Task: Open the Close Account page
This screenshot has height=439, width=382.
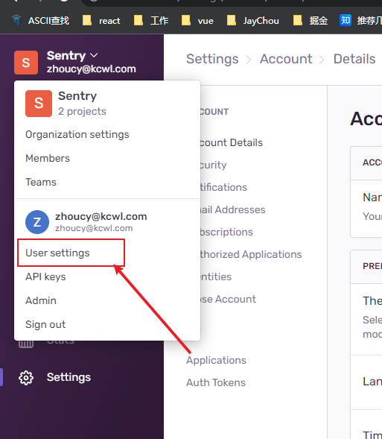Action: point(228,300)
